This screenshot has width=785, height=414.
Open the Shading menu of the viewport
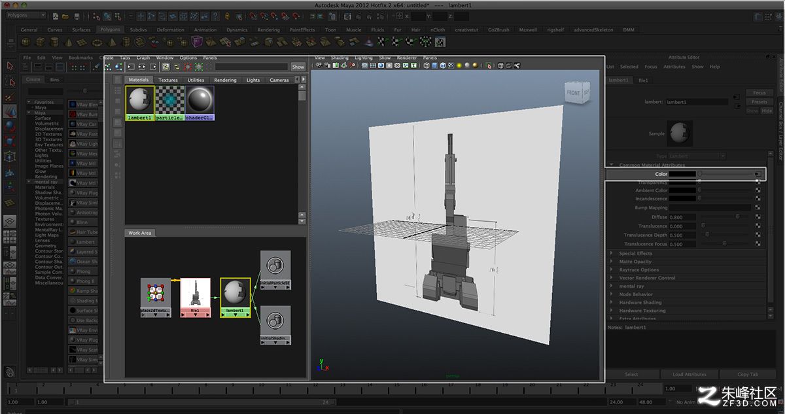[x=340, y=58]
